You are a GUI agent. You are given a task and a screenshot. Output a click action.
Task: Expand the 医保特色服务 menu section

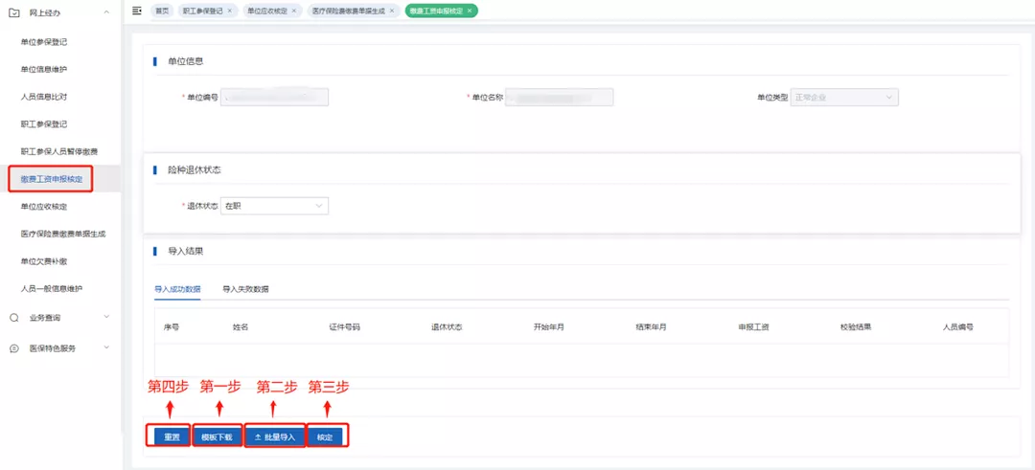105,347
